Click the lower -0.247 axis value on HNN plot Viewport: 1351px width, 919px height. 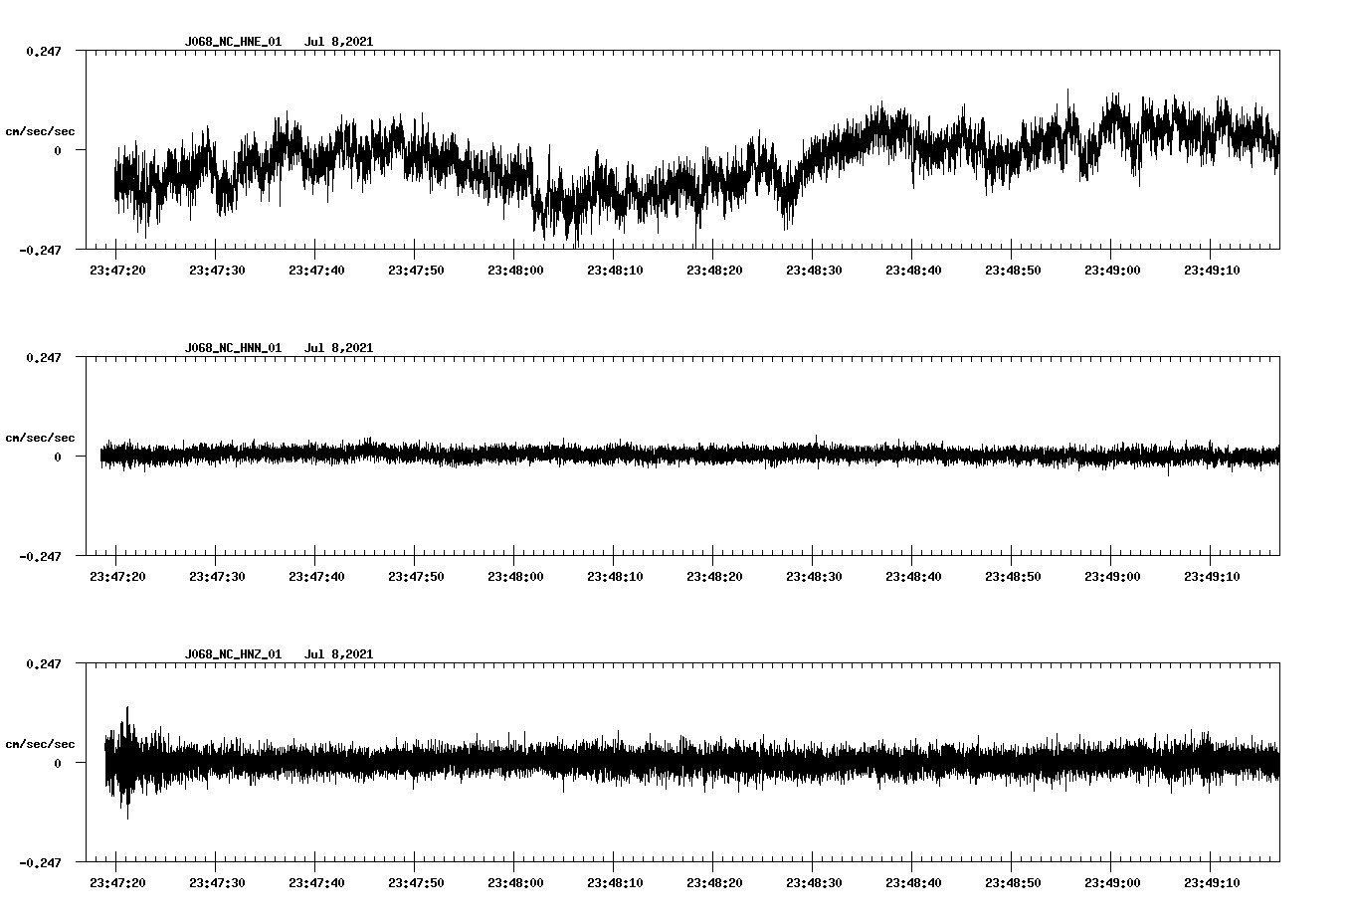coord(40,556)
